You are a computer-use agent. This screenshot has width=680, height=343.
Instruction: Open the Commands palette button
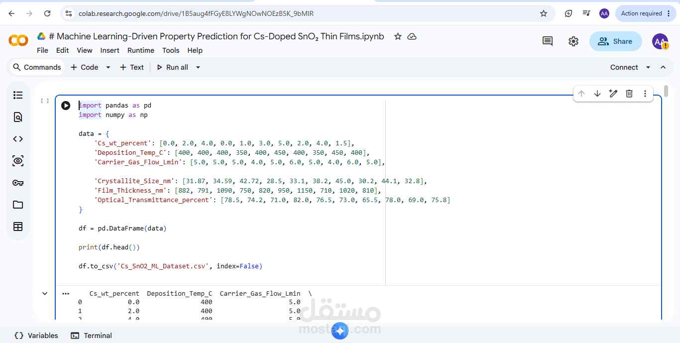(x=37, y=67)
